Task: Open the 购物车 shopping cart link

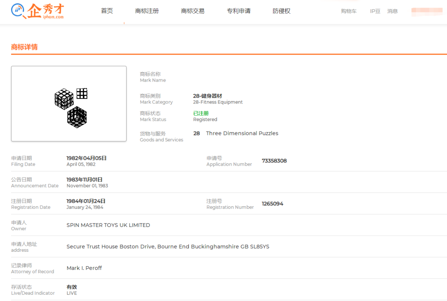Action: pos(348,11)
